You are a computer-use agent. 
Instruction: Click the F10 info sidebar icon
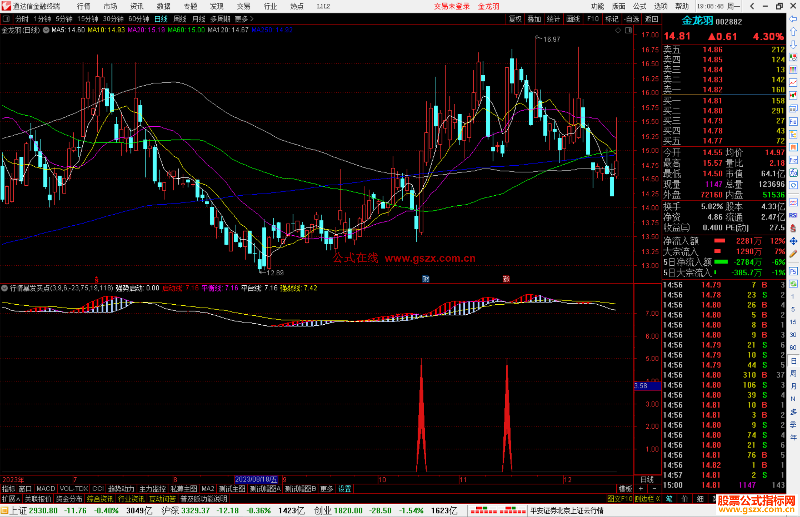pos(793,122)
